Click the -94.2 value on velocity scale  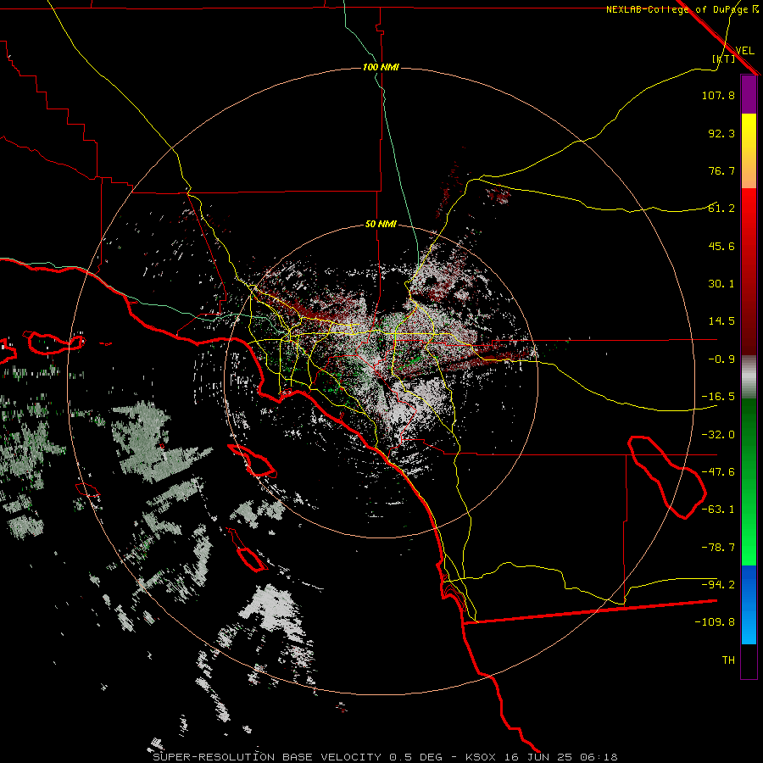coord(718,585)
